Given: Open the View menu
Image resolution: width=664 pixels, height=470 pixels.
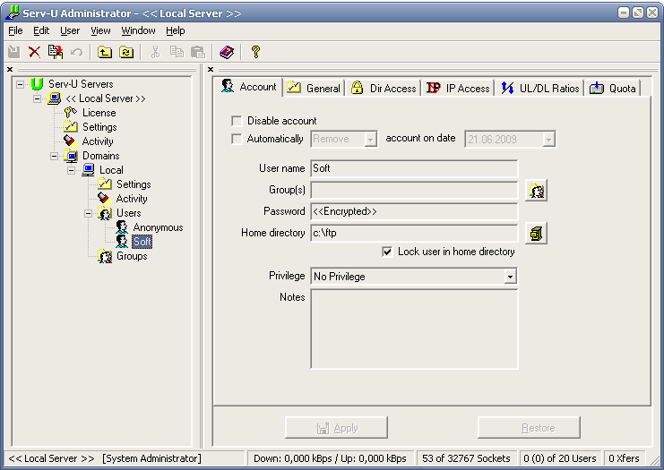Looking at the screenshot, I should 100,30.
